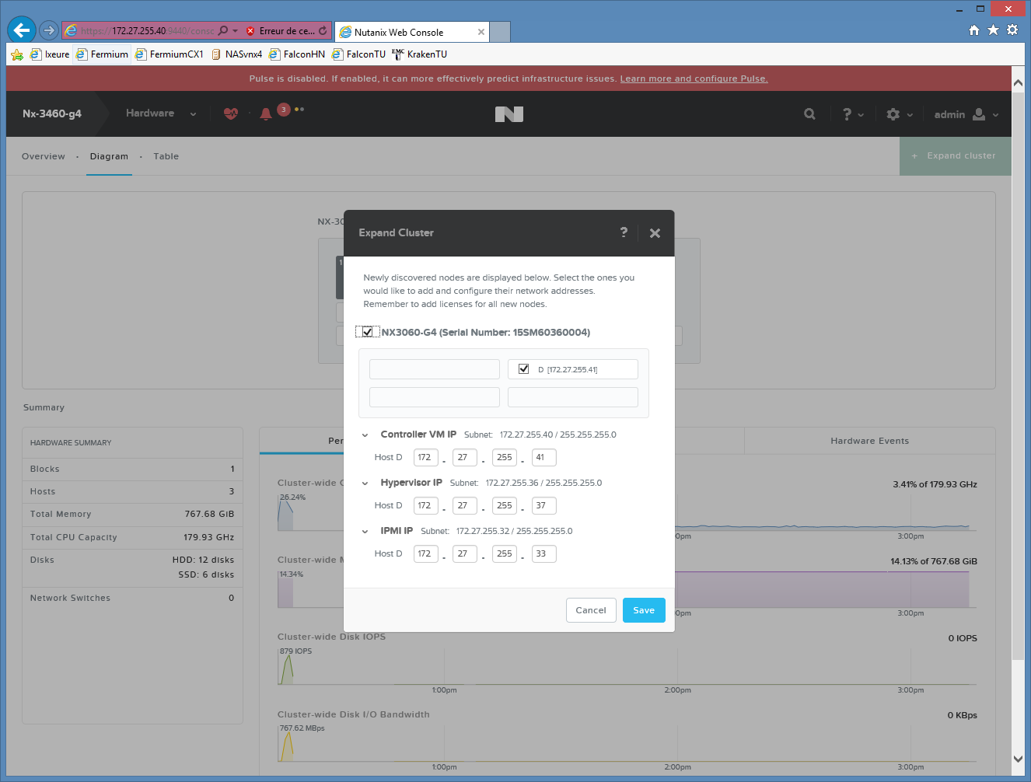Image resolution: width=1031 pixels, height=782 pixels.
Task: Switch to the Diagram tab
Action: tap(109, 156)
